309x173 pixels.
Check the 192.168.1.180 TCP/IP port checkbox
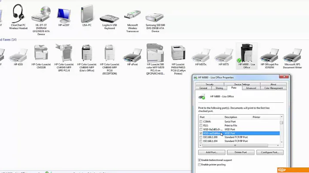click(200, 137)
